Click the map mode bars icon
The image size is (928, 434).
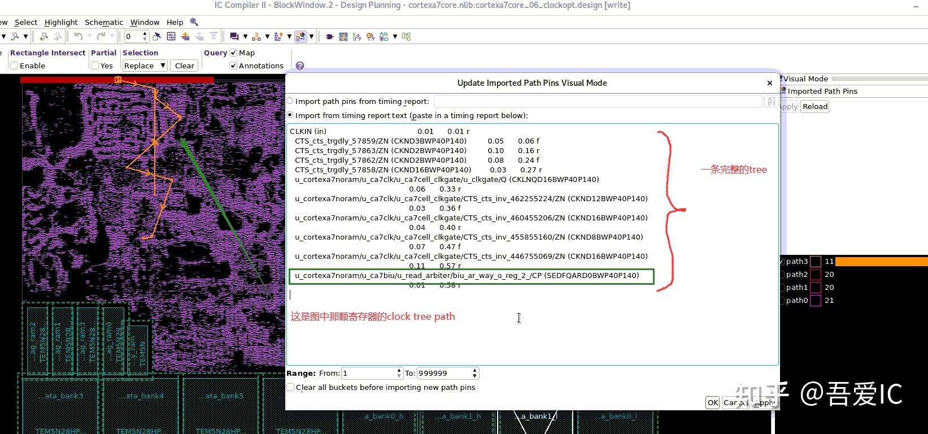tap(278, 36)
